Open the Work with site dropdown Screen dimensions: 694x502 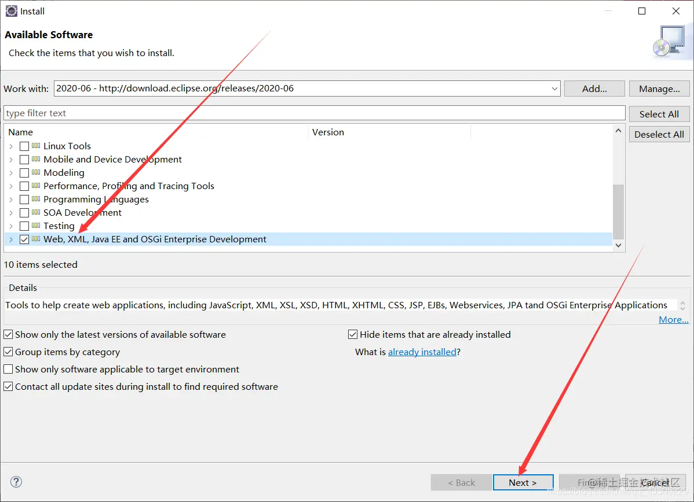(x=554, y=88)
